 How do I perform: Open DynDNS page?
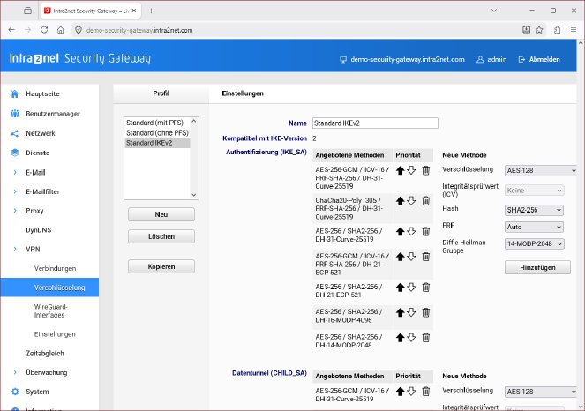pyautogui.click(x=39, y=230)
